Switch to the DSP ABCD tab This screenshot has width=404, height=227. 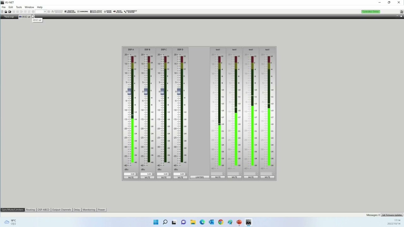[x=44, y=210]
